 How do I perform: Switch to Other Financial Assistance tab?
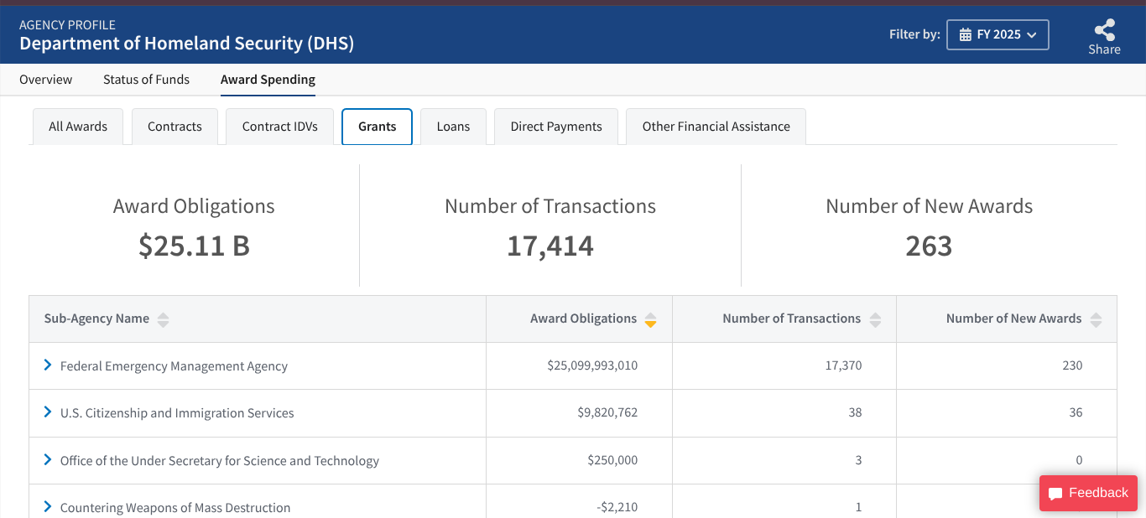coord(716,127)
